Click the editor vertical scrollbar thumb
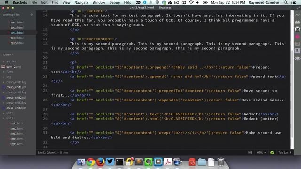The height and width of the screenshot is (169, 301). [292, 93]
